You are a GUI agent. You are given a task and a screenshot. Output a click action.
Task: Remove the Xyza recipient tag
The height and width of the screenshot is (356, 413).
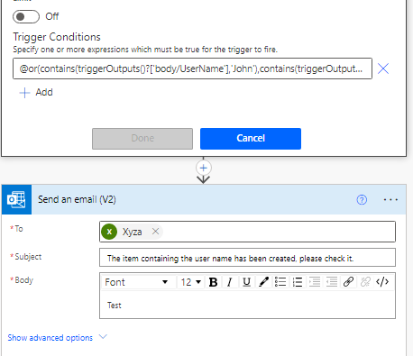pos(155,232)
